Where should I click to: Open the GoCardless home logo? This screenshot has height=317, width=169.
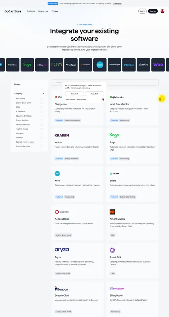tap(13, 11)
